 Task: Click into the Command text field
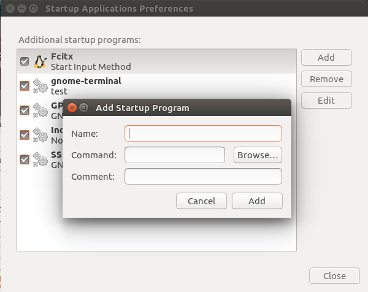click(x=175, y=155)
